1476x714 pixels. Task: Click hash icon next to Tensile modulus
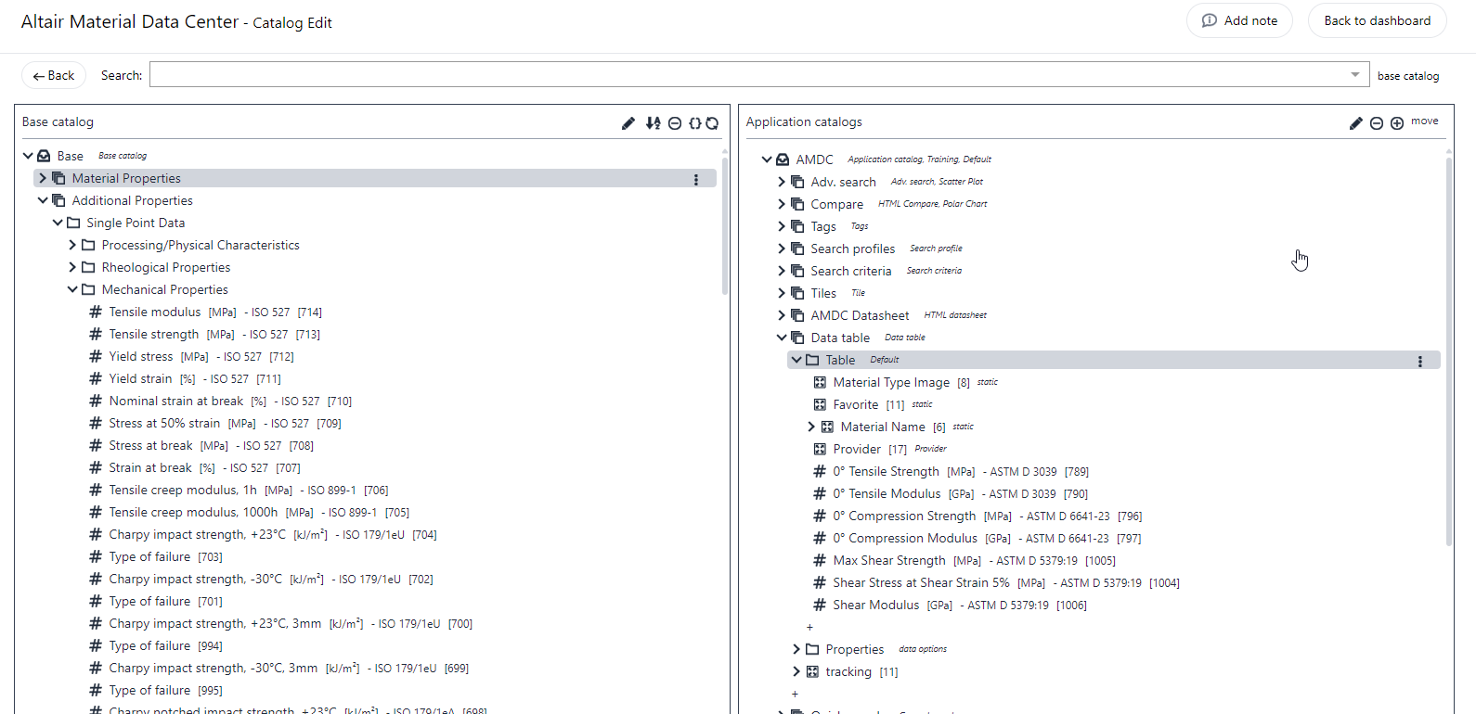point(96,312)
